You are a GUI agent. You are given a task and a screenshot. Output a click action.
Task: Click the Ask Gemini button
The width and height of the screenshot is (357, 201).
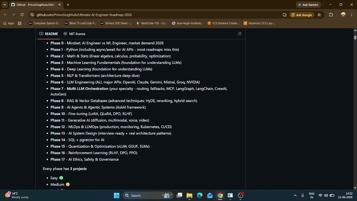click(x=308, y=5)
